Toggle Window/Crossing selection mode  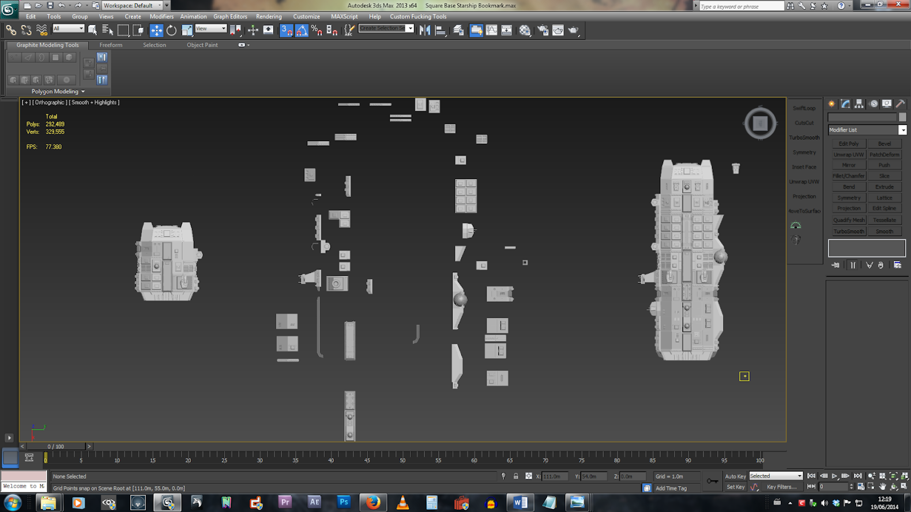[138, 31]
